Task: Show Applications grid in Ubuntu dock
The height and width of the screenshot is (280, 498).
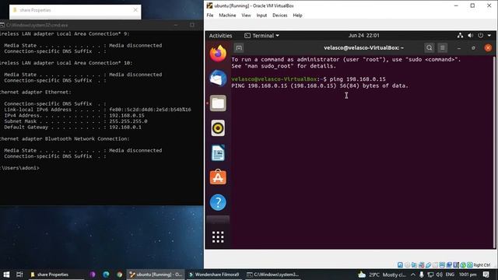Action: (x=218, y=236)
